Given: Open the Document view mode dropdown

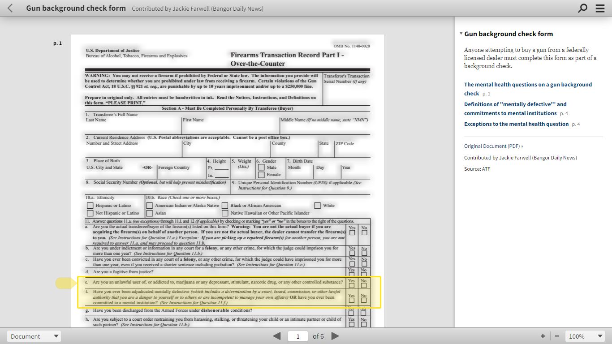Looking at the screenshot, I should (x=34, y=336).
